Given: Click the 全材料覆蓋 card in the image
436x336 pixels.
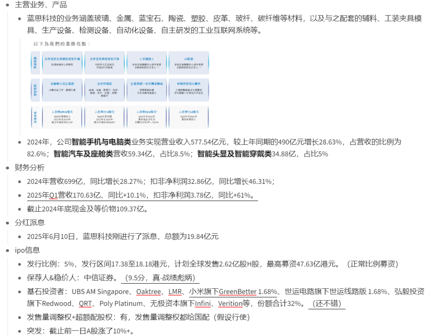Looking at the screenshot, I should click(105, 90).
